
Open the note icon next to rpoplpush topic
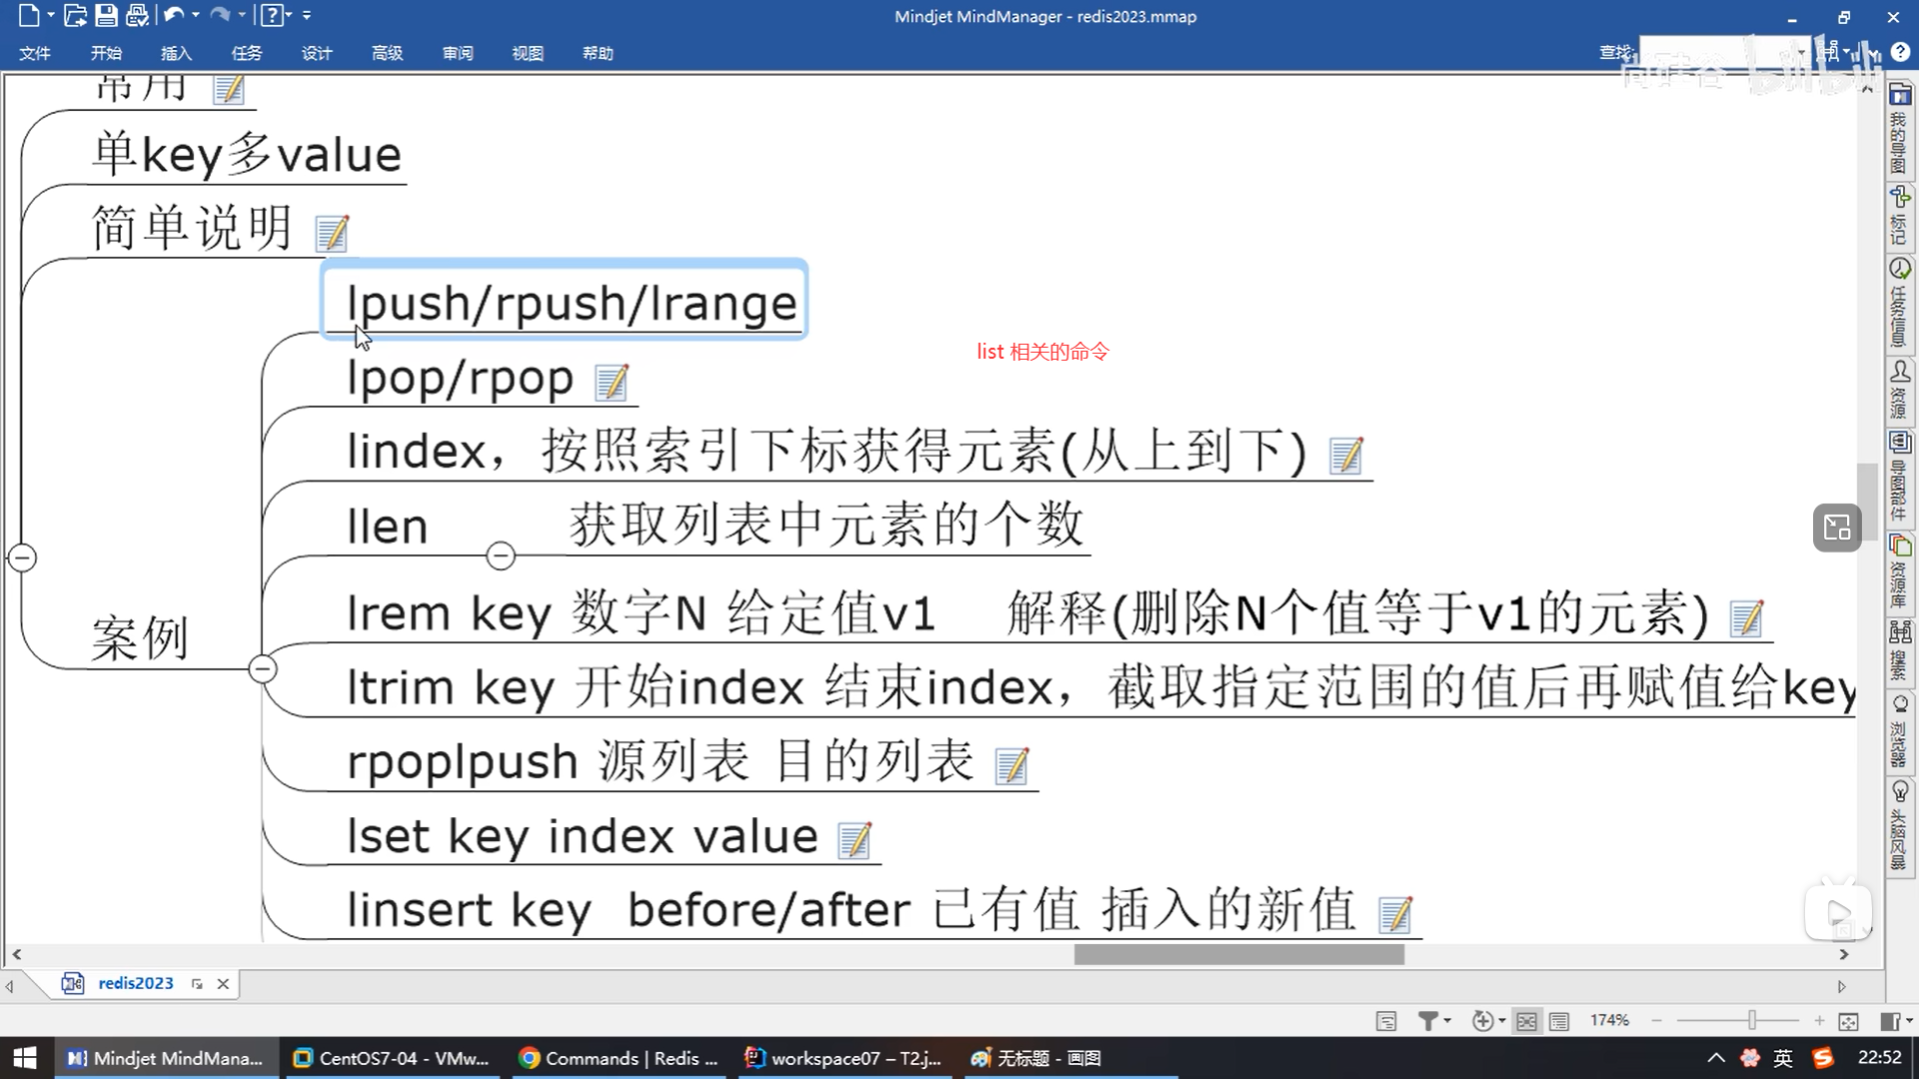pyautogui.click(x=1011, y=766)
